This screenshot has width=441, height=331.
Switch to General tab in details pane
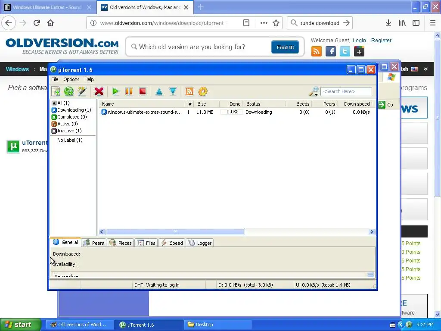click(65, 242)
